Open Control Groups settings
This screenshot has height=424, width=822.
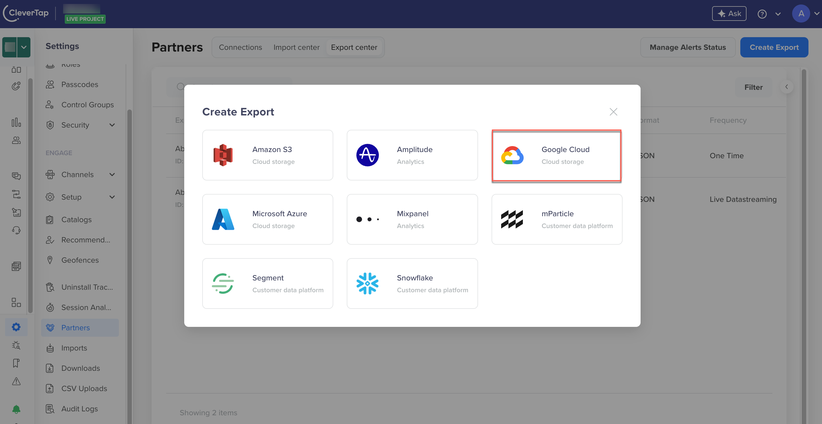[x=80, y=105]
